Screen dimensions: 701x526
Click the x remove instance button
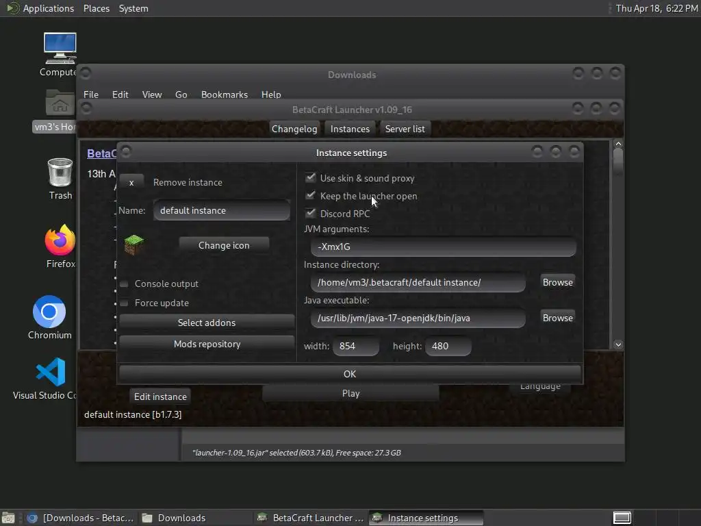[x=131, y=182]
